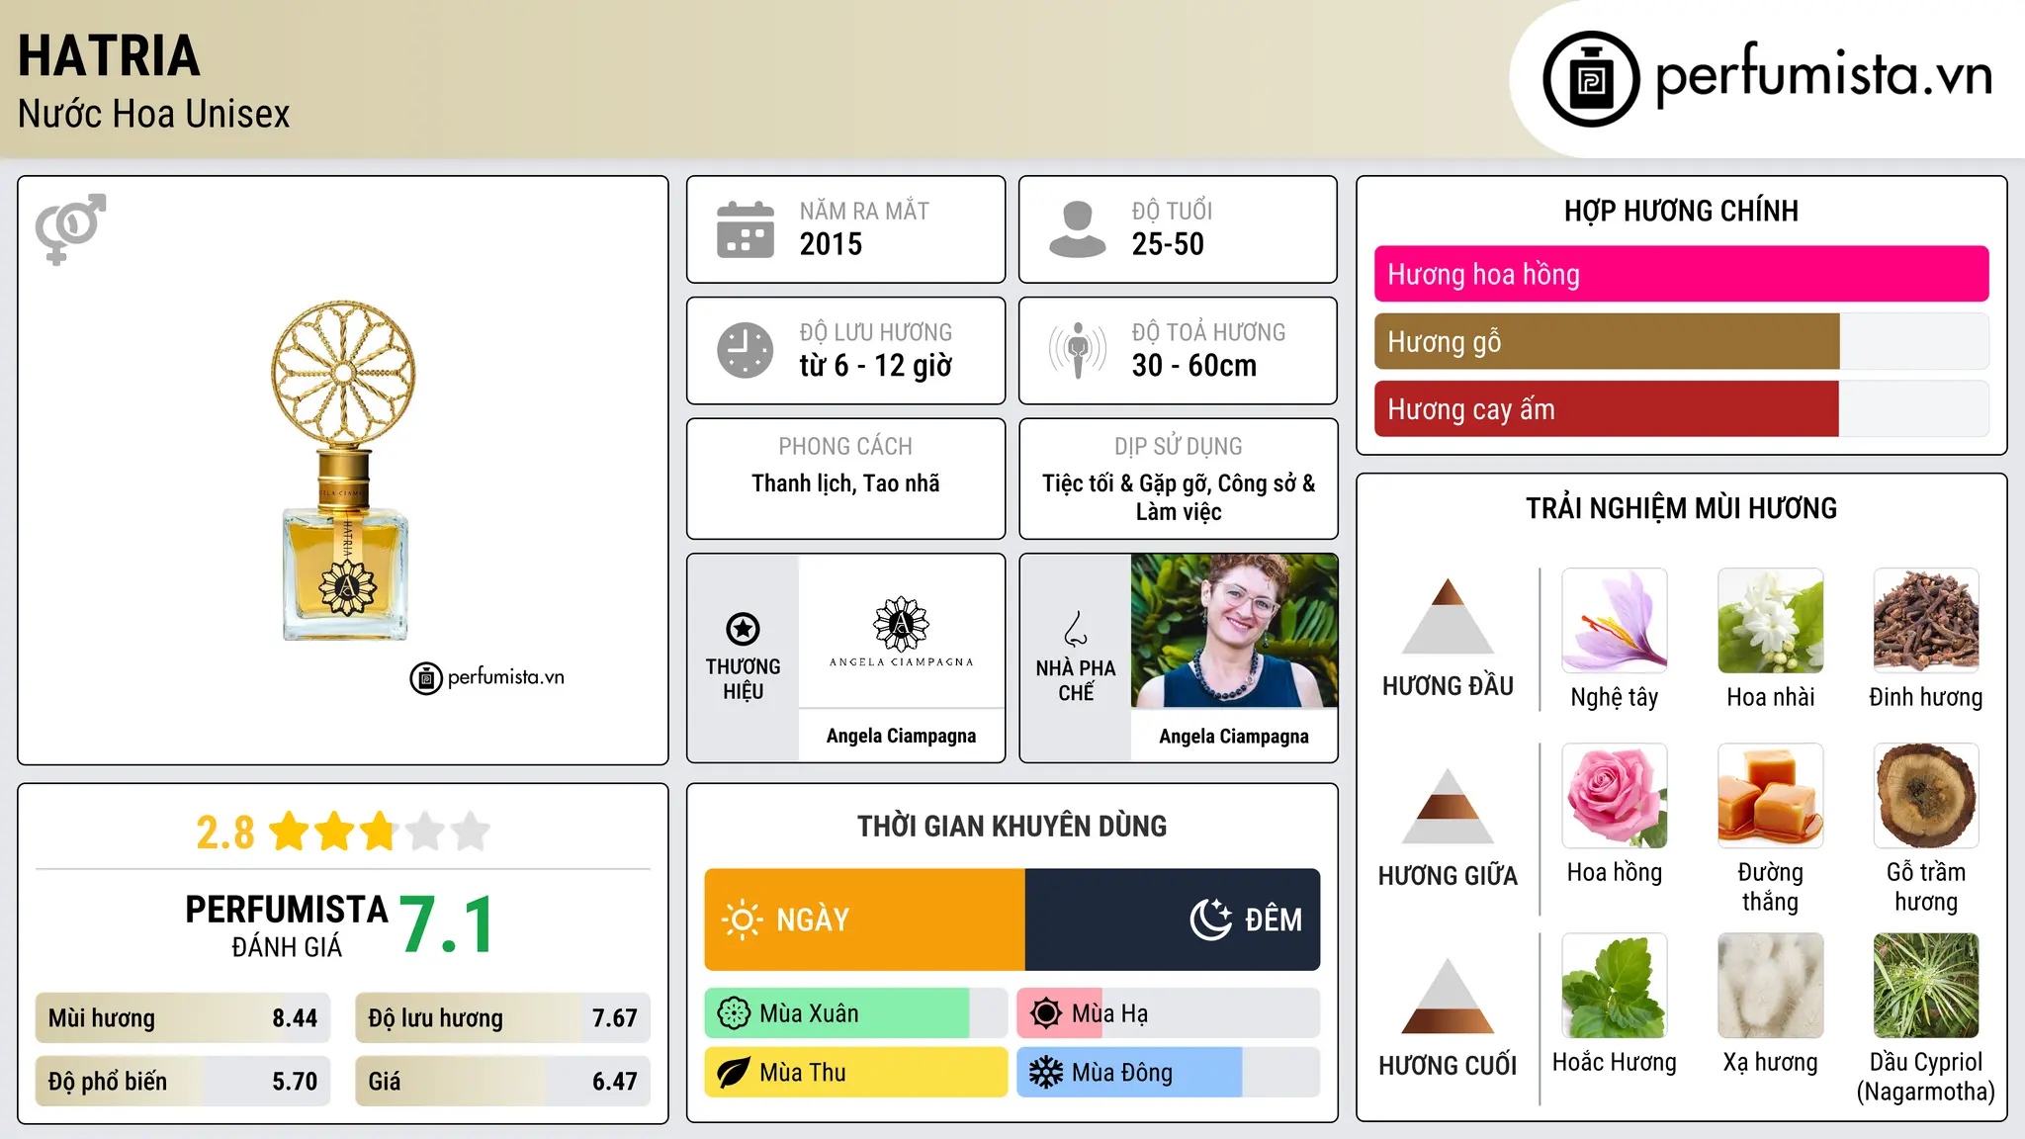Click the sun icon beside Mùa Hạ
2025x1139 pixels.
click(x=1046, y=1013)
